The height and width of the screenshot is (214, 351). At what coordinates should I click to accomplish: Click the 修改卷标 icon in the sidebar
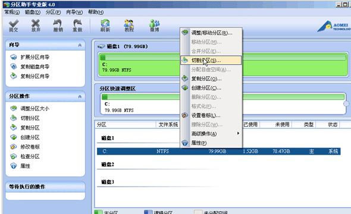pos(14,147)
